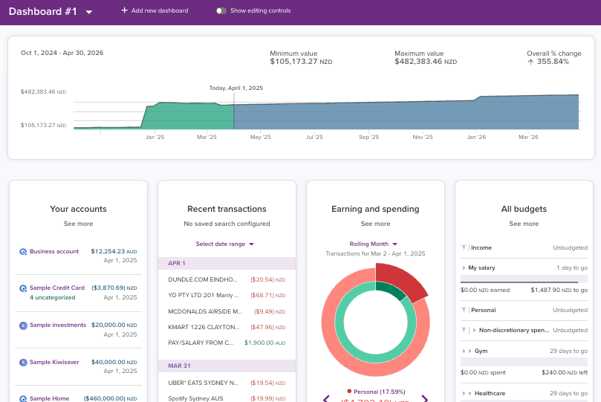
Task: Open Business account link
Action: 54,251
